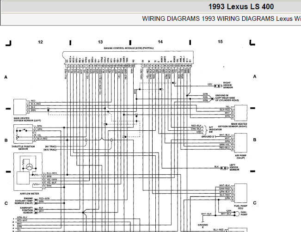Viewport: 301px width, 232px height.
Task: Click the 'A/T INDICATOR SW' label
Action: [215, 129]
